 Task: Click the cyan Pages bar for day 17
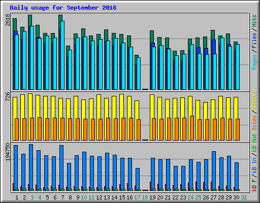(139, 74)
